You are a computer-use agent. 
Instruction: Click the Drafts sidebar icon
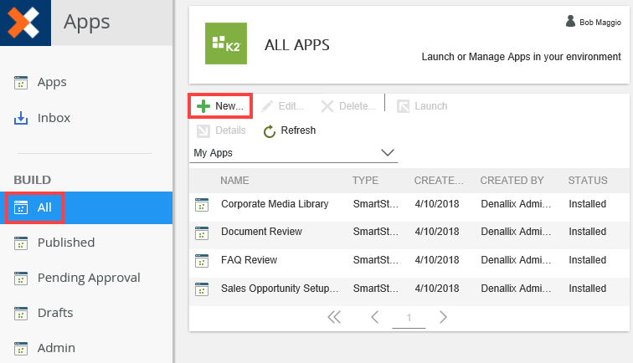click(21, 314)
